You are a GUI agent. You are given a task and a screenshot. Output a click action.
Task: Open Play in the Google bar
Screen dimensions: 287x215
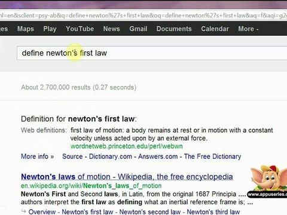click(x=50, y=29)
